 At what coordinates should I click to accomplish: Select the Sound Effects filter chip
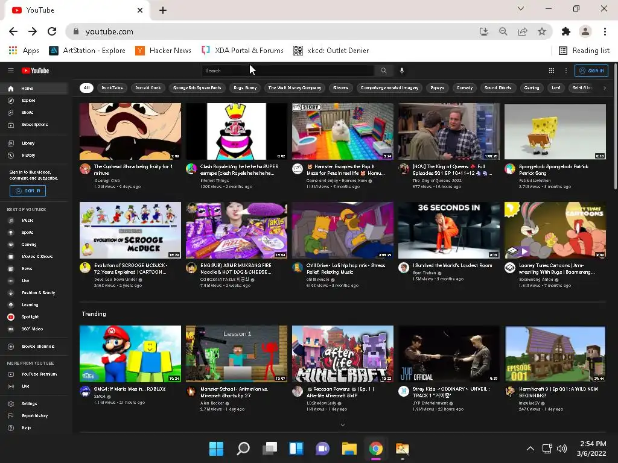[x=498, y=88]
